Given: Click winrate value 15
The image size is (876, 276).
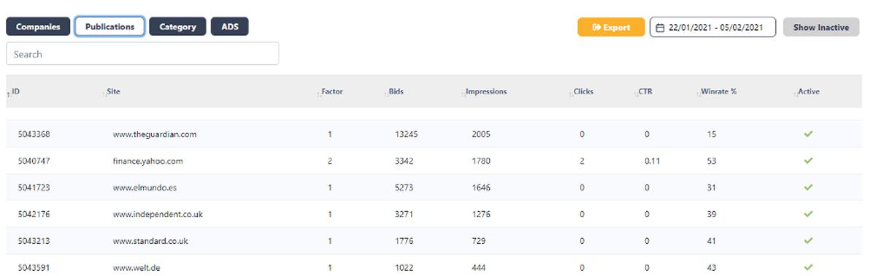Looking at the screenshot, I should [712, 134].
